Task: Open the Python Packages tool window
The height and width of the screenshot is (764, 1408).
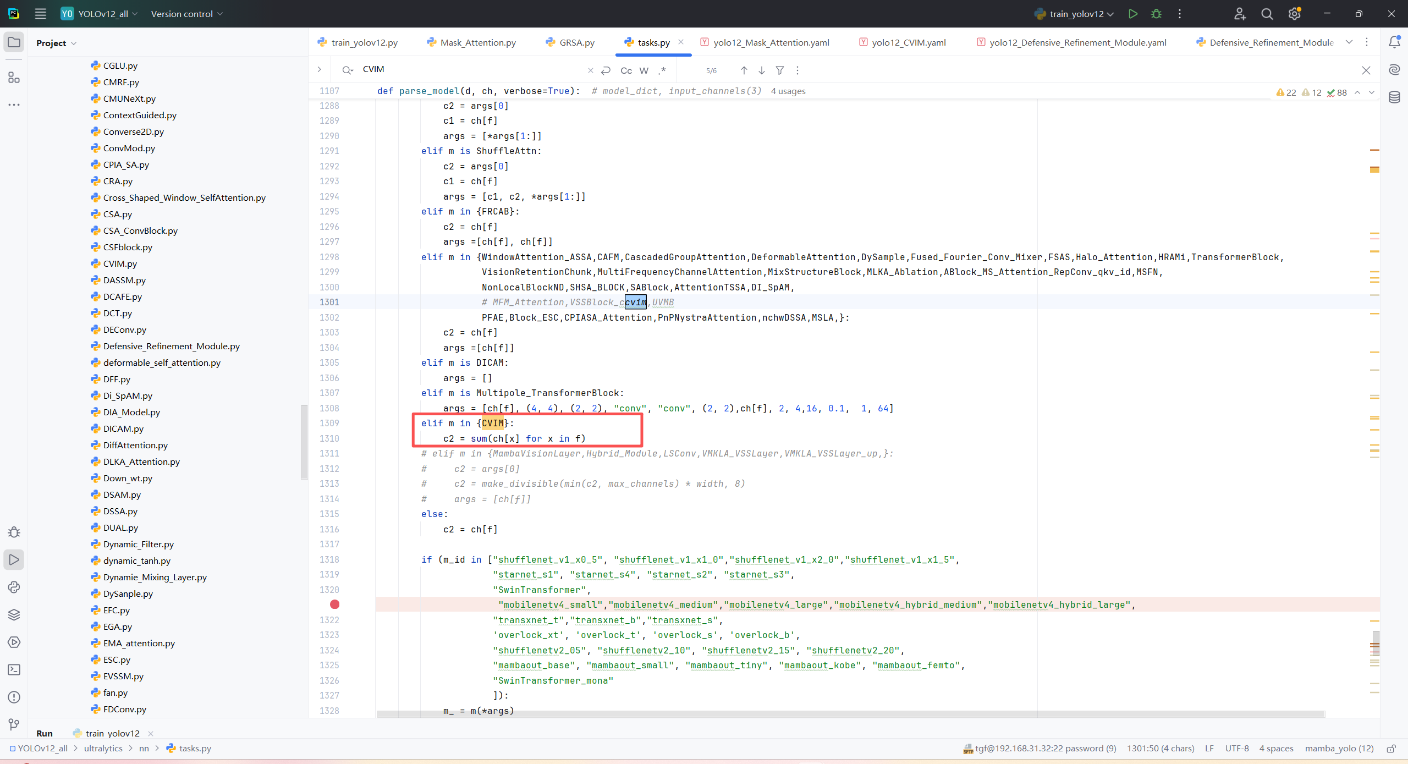Action: (x=14, y=614)
